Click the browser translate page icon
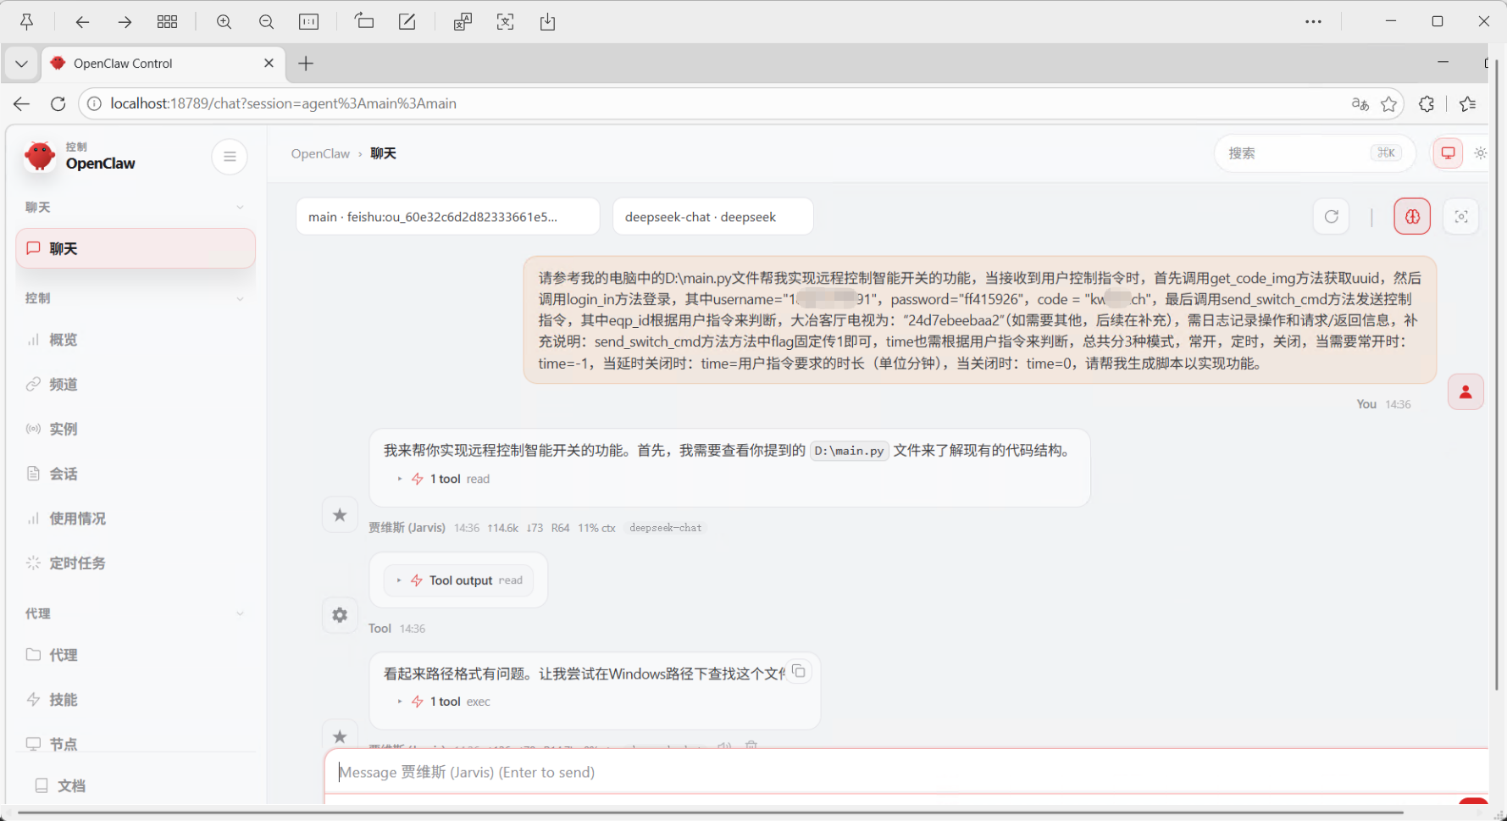Screen dimensions: 1507x821 pyautogui.click(x=1360, y=103)
